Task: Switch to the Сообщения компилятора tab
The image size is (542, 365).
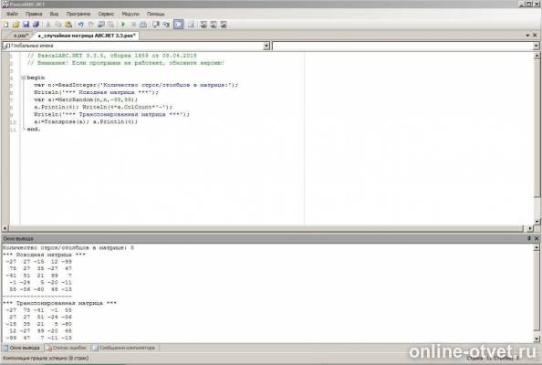Action: [124, 348]
